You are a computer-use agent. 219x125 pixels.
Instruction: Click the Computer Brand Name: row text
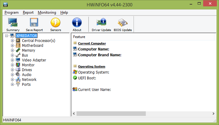point(100,55)
